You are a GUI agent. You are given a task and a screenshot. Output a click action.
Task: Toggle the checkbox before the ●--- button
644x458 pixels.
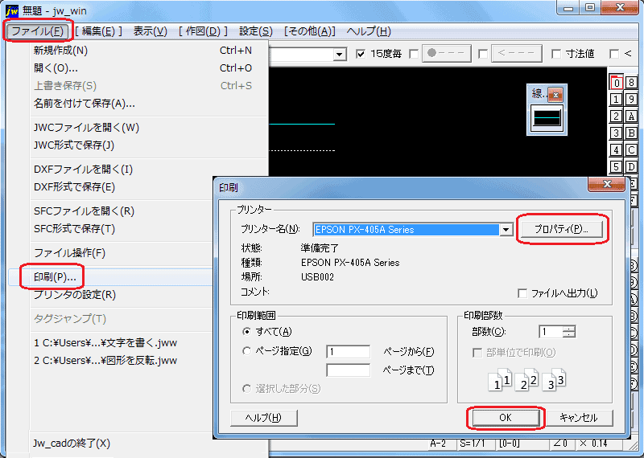[x=414, y=54]
